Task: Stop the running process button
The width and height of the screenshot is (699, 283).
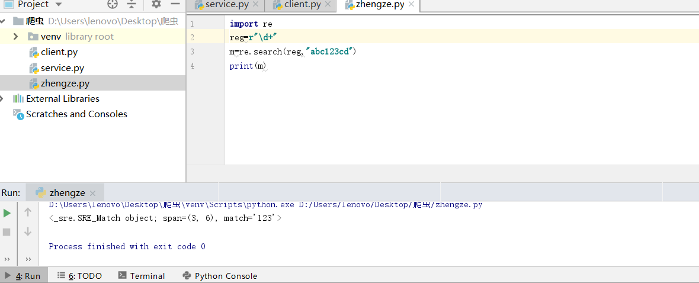Action: click(7, 231)
